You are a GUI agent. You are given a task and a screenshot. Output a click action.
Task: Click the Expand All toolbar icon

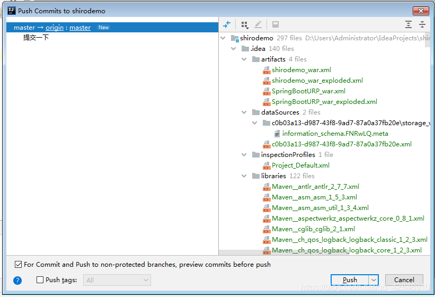pos(409,24)
